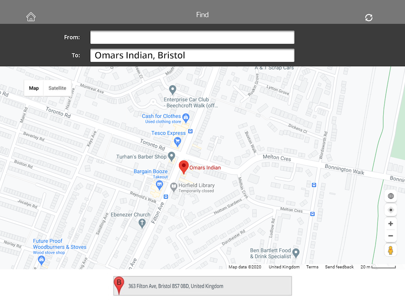Click the From input field
Image resolution: width=405 pixels, height=303 pixels.
[x=192, y=37]
